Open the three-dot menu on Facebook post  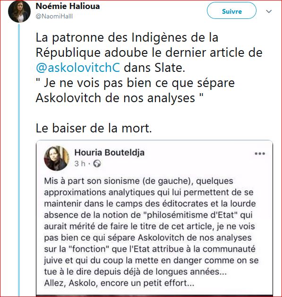point(260,153)
